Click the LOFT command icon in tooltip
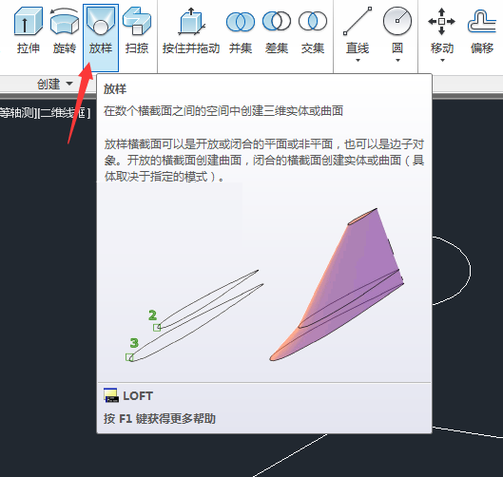 (x=111, y=395)
